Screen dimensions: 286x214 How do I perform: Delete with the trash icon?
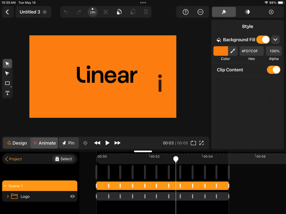(146, 12)
